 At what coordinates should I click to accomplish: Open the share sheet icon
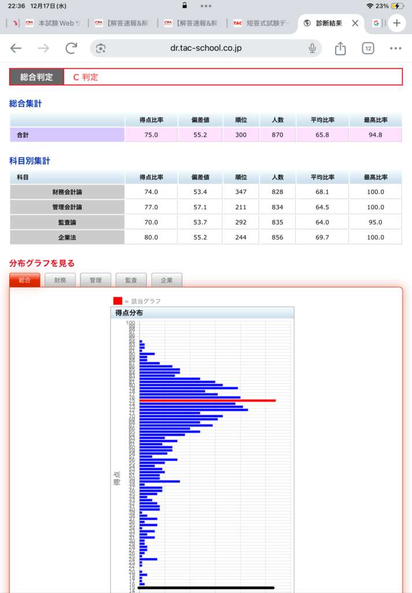(340, 49)
